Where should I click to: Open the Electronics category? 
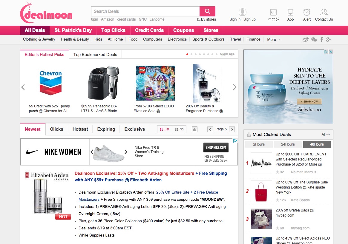pyautogui.click(x=177, y=39)
